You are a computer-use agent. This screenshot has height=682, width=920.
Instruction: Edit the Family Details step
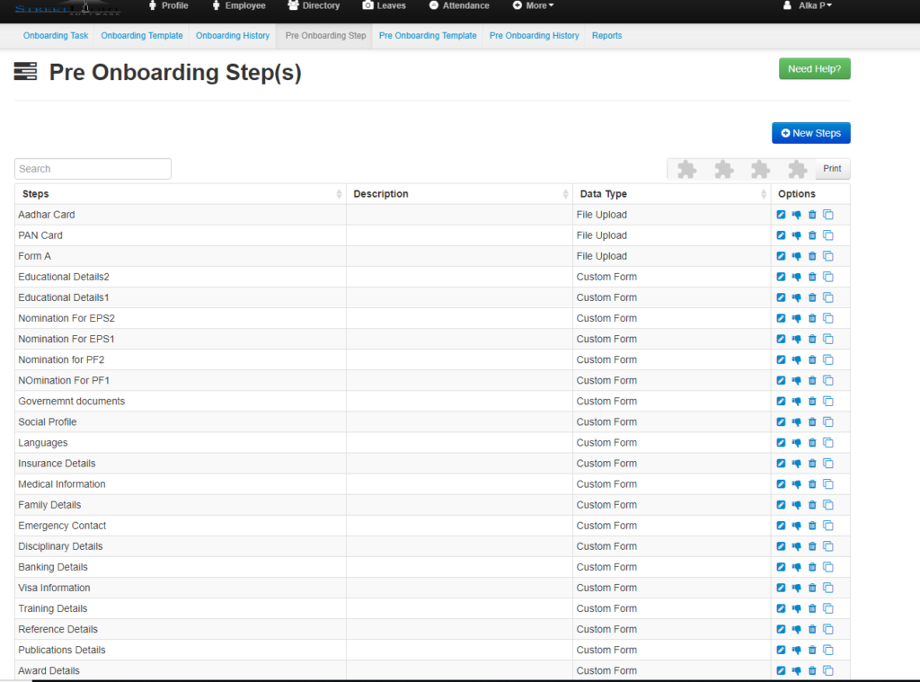pyautogui.click(x=781, y=505)
